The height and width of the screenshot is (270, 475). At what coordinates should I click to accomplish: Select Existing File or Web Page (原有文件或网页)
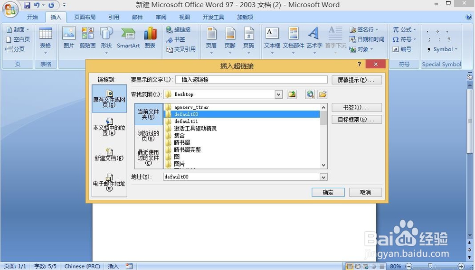[x=109, y=99]
